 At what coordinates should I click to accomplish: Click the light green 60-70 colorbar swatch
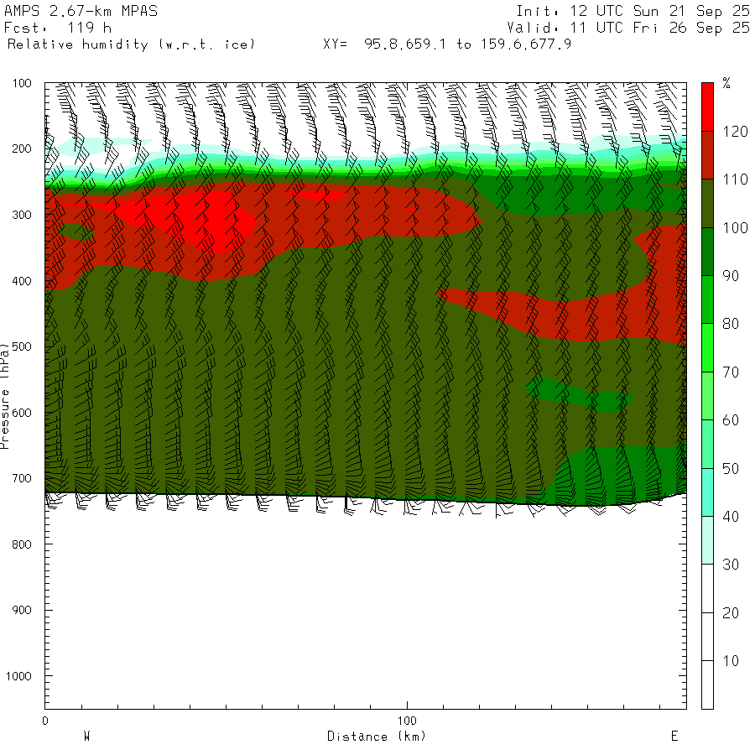[707, 396]
